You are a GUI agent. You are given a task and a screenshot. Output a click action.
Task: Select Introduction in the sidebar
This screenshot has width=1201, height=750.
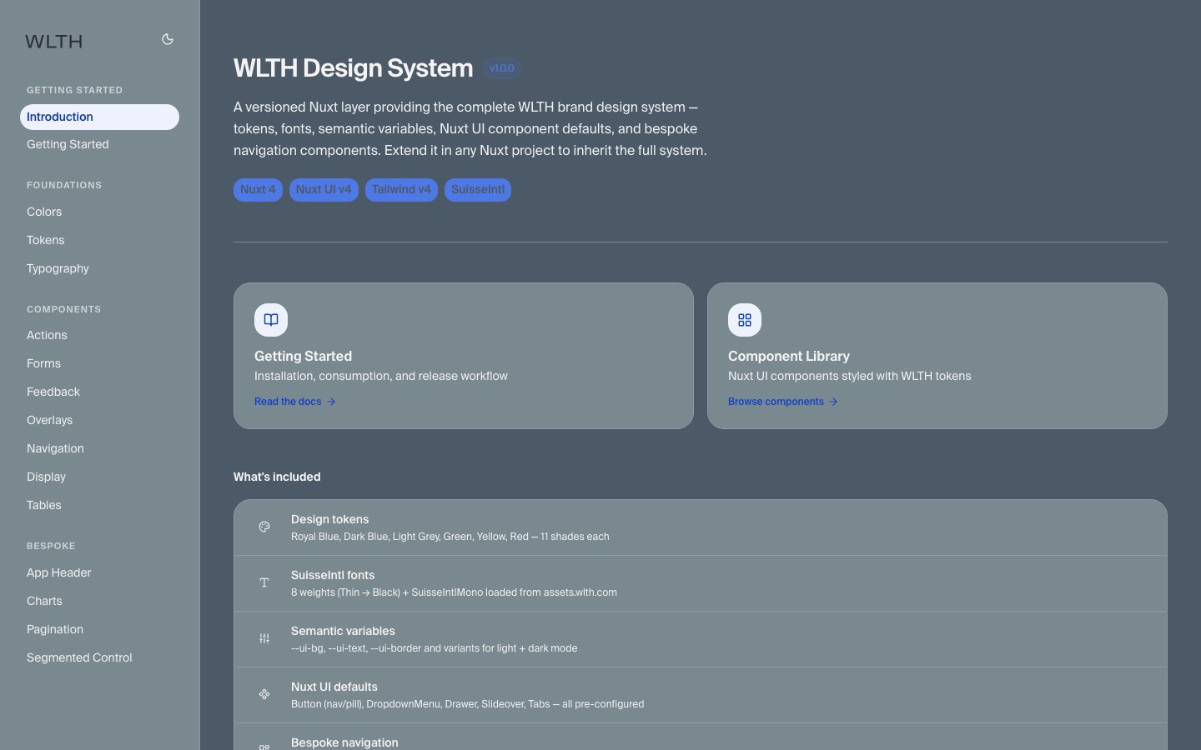pos(99,117)
